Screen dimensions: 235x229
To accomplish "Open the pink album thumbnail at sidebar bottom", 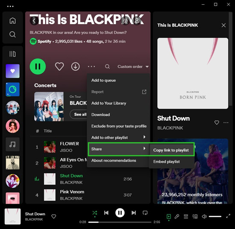I will 12,198.
